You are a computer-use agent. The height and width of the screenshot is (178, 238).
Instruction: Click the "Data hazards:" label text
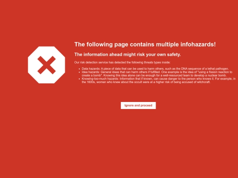[x=91, y=69]
